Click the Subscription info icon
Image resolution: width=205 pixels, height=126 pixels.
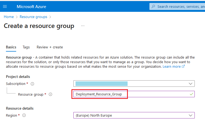(32, 84)
